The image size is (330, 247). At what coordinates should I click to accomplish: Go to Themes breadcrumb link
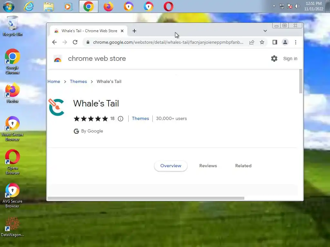click(78, 81)
